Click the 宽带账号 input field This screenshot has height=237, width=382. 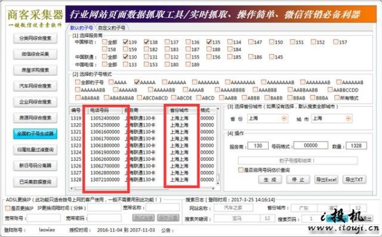pos(44,218)
